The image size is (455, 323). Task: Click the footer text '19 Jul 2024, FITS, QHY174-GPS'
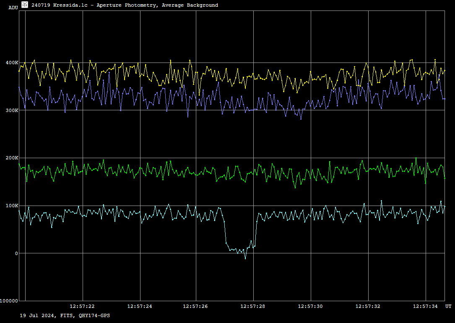point(65,315)
